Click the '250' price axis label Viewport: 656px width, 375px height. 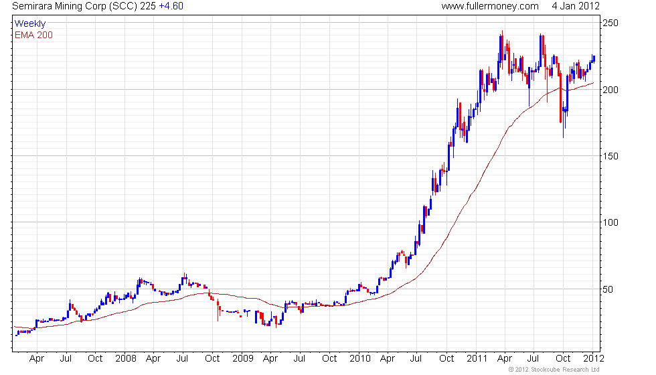click(x=610, y=23)
